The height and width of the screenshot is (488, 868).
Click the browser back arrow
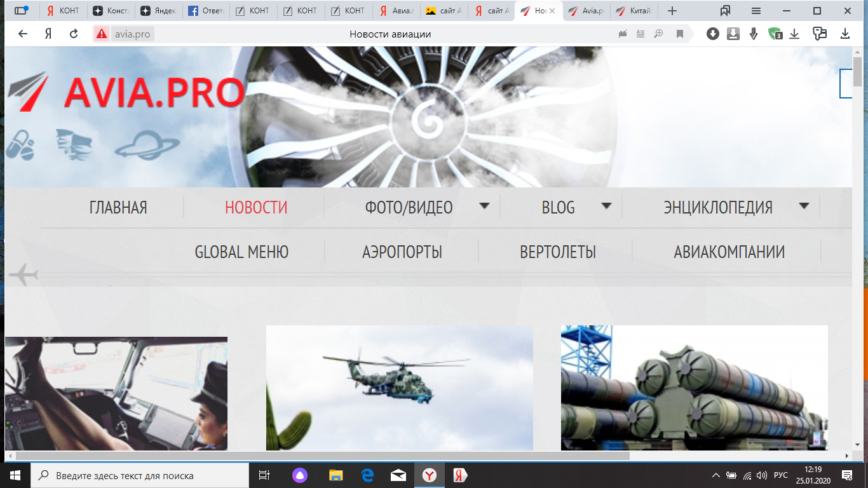pos(23,34)
